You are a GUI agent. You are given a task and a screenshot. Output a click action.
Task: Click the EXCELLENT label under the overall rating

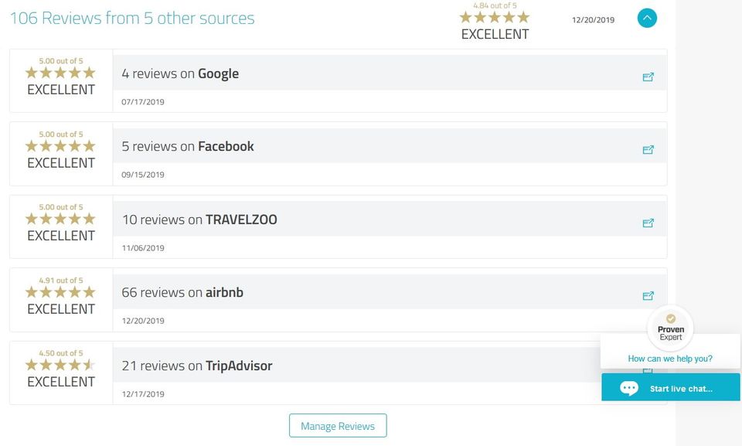[495, 34]
